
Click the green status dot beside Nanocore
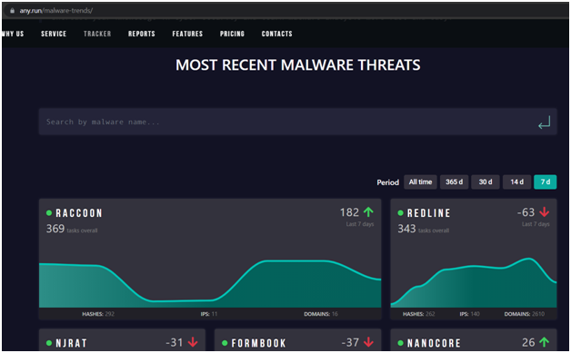click(401, 343)
